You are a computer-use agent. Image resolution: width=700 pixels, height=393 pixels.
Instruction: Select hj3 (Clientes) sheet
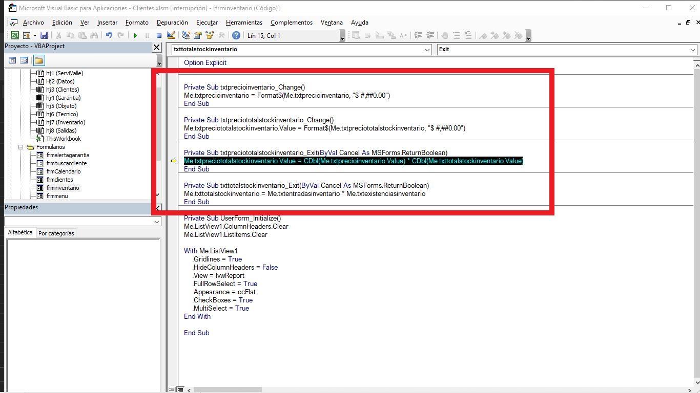(62, 90)
